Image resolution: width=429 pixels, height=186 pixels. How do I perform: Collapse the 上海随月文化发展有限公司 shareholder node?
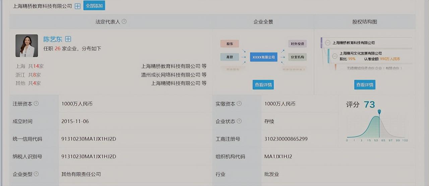[x=334, y=56]
